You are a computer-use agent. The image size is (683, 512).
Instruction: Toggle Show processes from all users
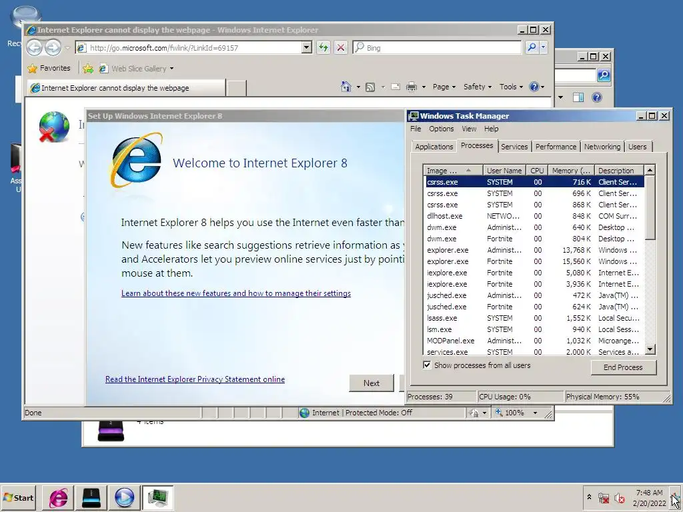pyautogui.click(x=427, y=365)
